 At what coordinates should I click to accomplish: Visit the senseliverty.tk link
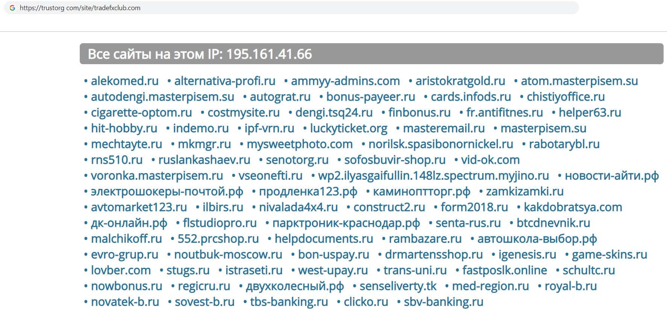pyautogui.click(x=398, y=286)
